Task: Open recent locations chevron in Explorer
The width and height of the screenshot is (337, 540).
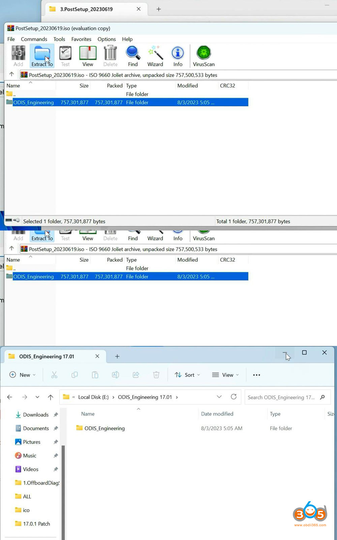Action: [37, 397]
